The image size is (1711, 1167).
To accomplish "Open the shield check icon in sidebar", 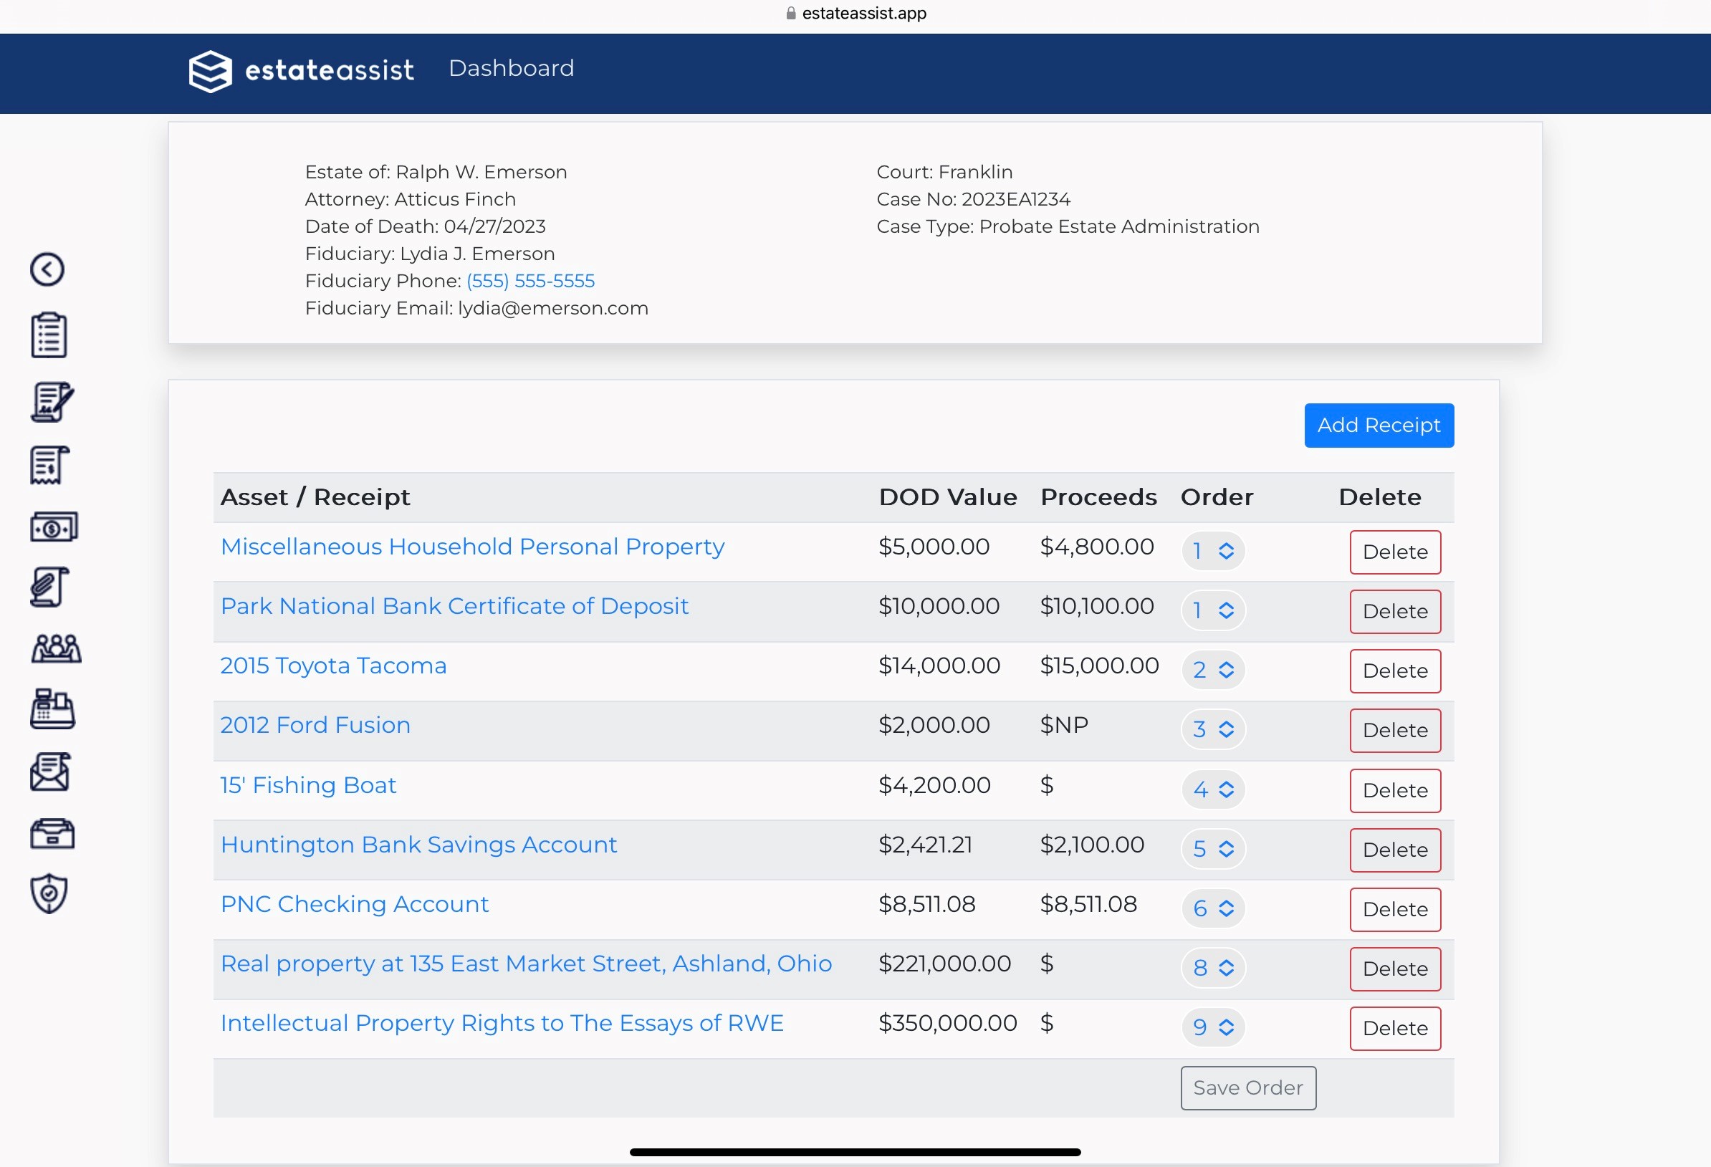I will pyautogui.click(x=49, y=894).
